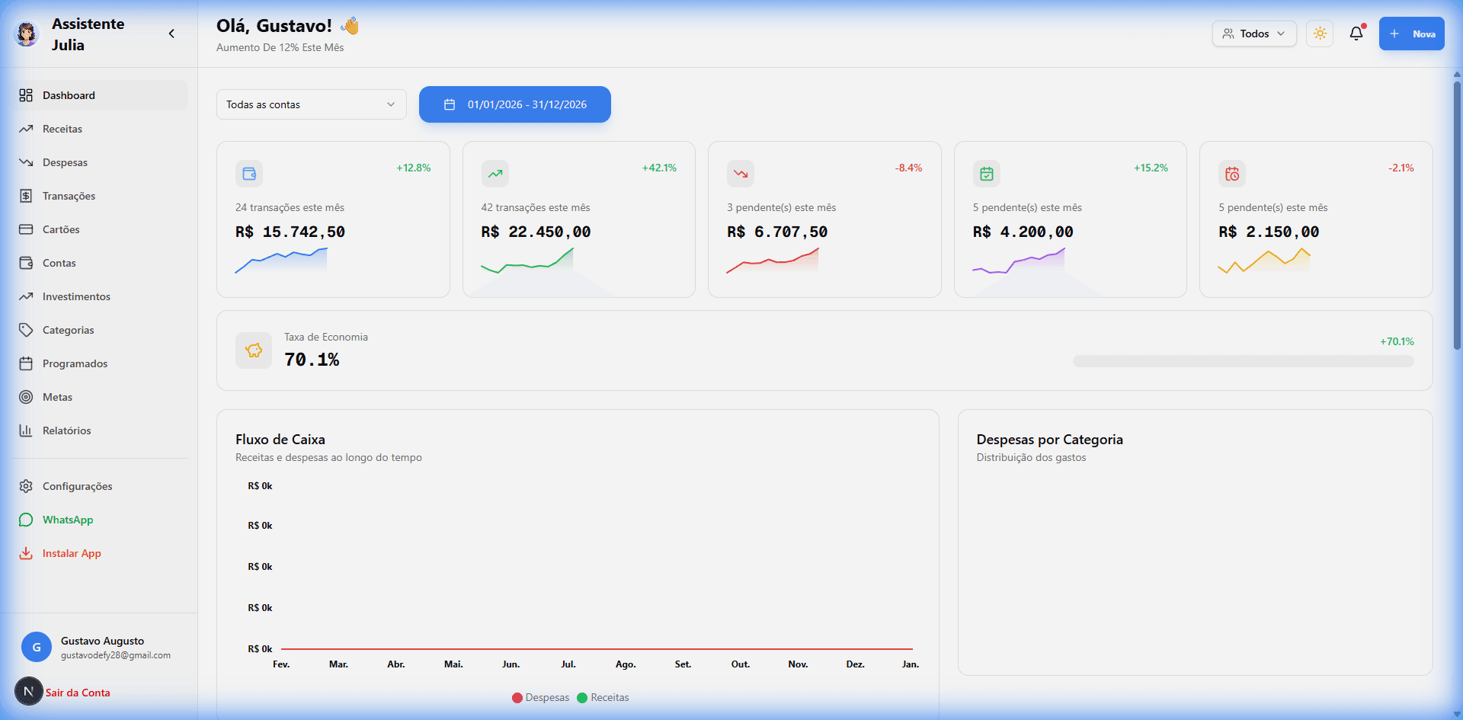
Task: Click the piggy bank savings icon
Action: (253, 350)
